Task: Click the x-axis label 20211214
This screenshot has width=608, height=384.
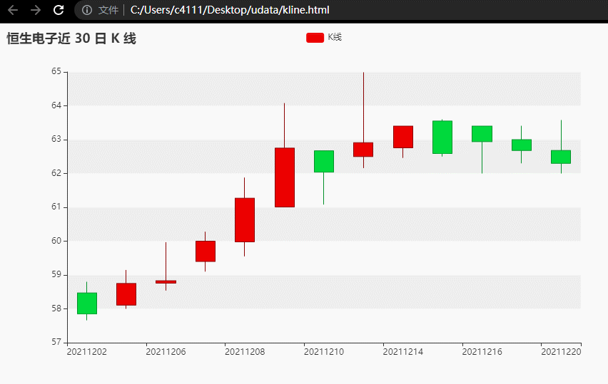Action: (403, 352)
